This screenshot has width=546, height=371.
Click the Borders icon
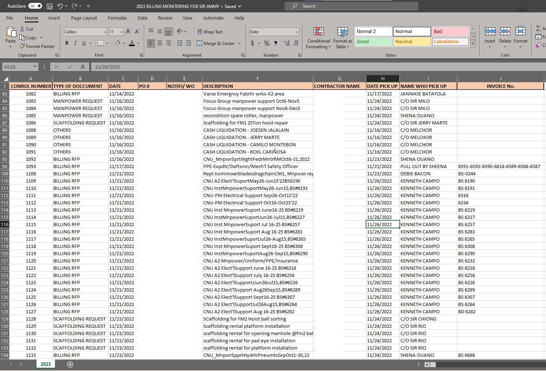click(101, 43)
